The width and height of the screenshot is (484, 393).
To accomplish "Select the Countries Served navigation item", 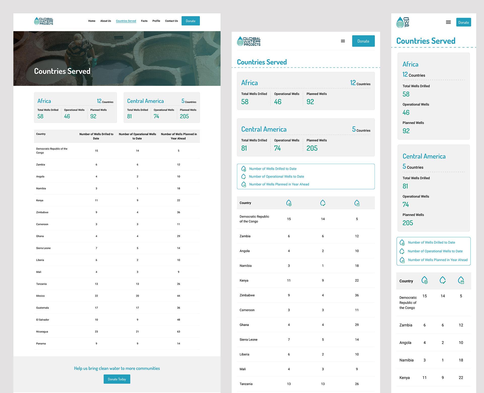I will pyautogui.click(x=126, y=21).
